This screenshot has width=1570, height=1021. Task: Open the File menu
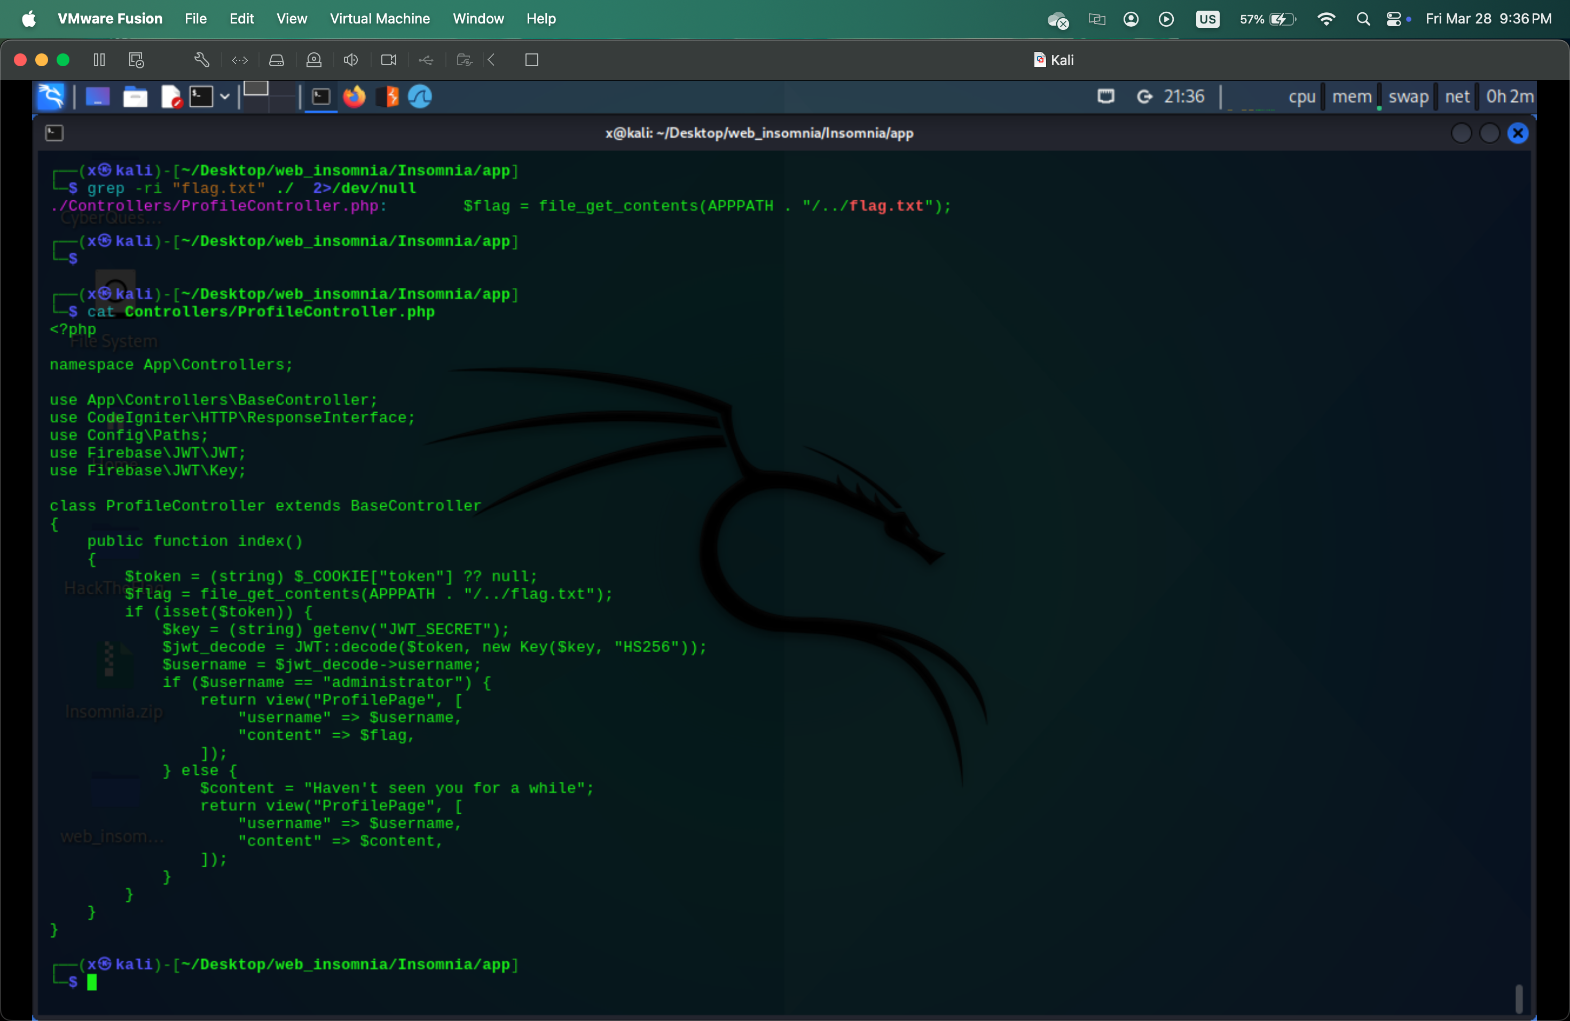(195, 19)
